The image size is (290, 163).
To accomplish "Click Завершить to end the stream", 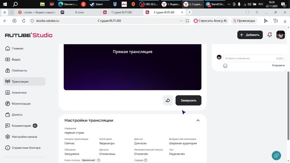I will [188, 100].
